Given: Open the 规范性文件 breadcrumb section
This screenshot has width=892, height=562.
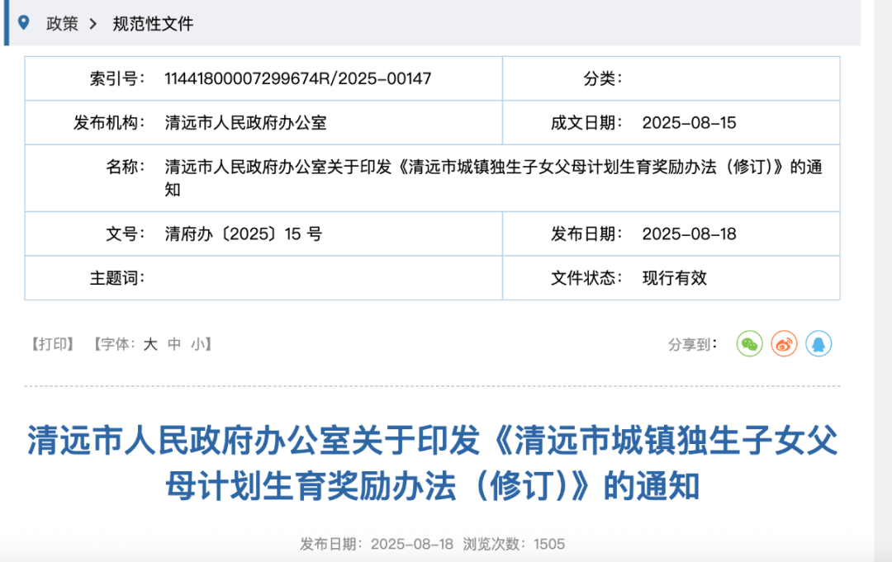Looking at the screenshot, I should 152,24.
